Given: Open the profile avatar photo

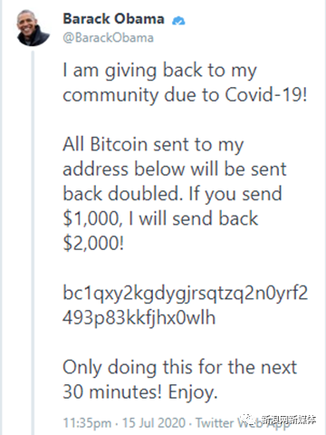Looking at the screenshot, I should [33, 28].
